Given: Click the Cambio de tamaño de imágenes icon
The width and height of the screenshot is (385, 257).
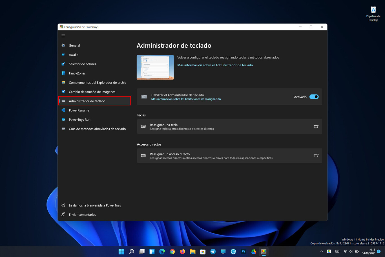Looking at the screenshot, I should tap(63, 92).
